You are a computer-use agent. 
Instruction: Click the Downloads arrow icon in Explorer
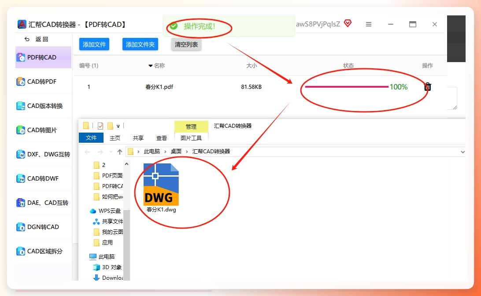coord(96,277)
